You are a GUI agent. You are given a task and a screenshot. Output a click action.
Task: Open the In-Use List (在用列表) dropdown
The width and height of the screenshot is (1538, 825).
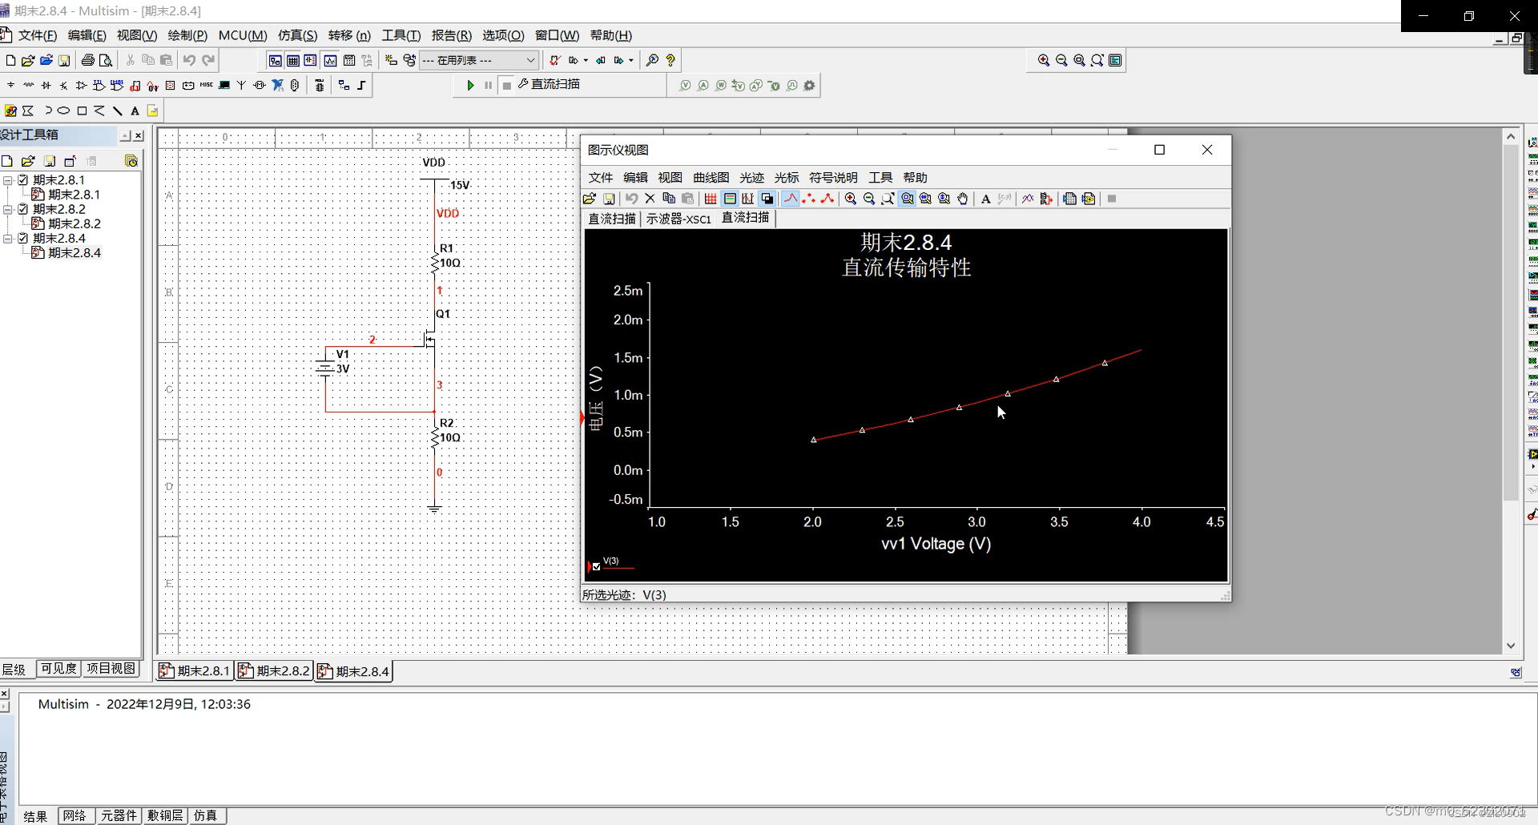click(x=479, y=60)
